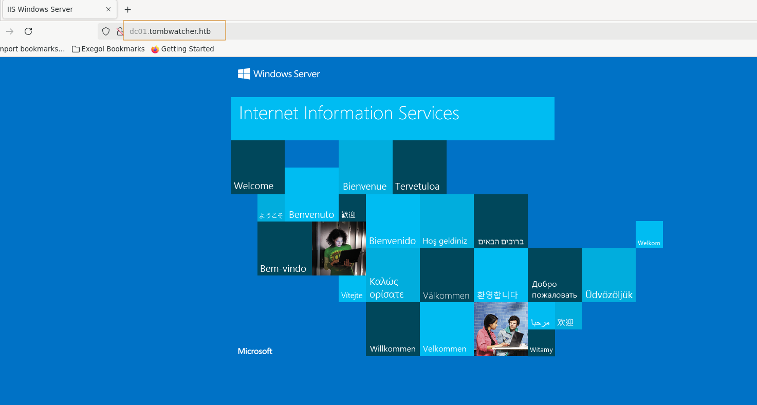Screen dimensions: 757x405
Task: Close the IIS Windows Server tab
Action: (x=108, y=9)
